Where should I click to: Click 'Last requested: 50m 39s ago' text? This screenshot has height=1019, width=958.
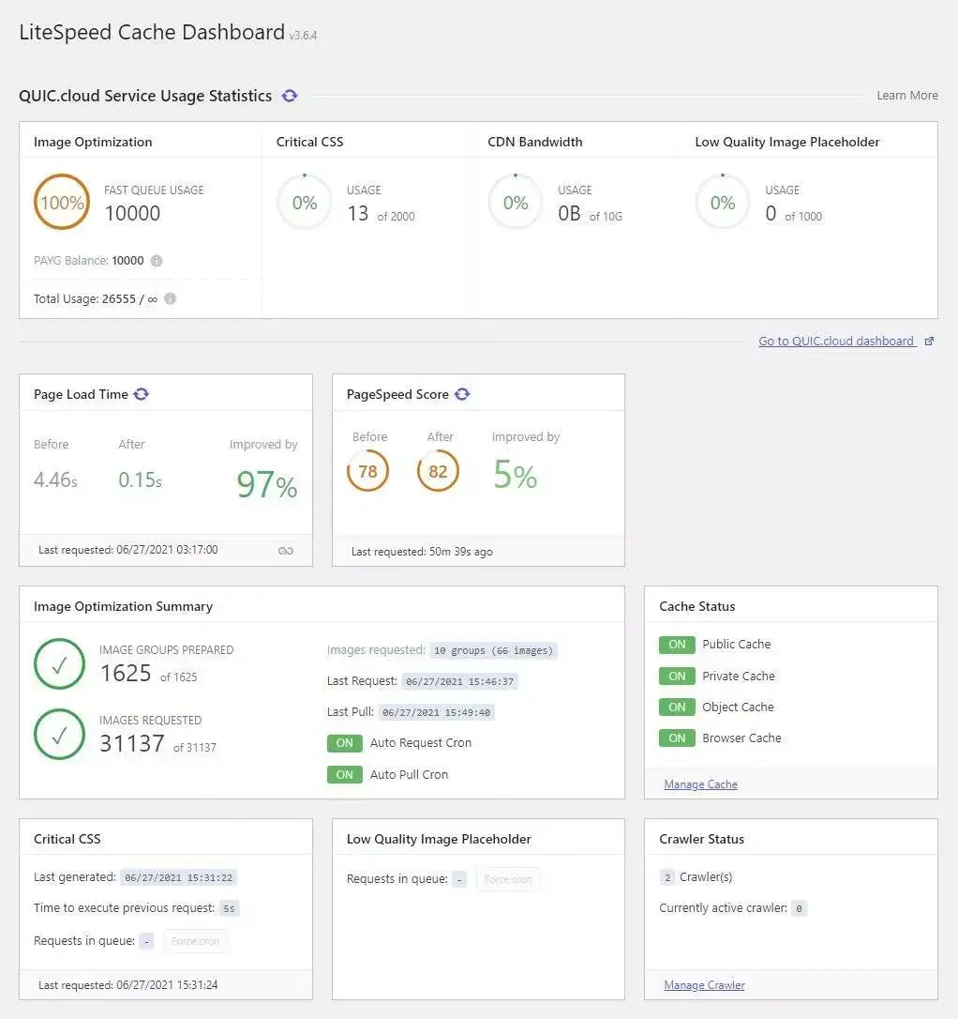tap(422, 552)
